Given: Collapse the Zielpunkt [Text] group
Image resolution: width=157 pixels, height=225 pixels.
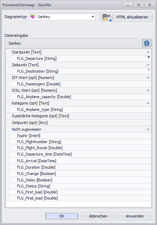Looking at the screenshot, I should tap(148, 65).
